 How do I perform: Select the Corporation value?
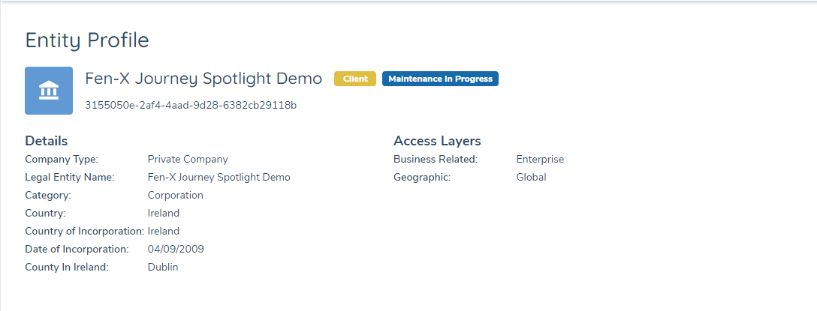click(176, 196)
